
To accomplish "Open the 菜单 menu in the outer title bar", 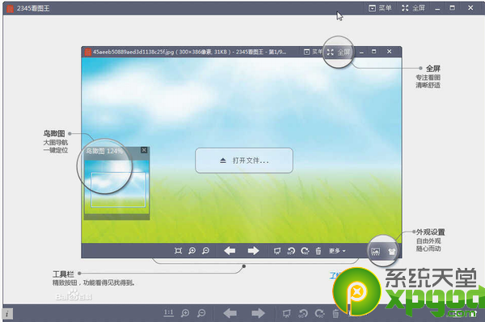I will coord(381,8).
